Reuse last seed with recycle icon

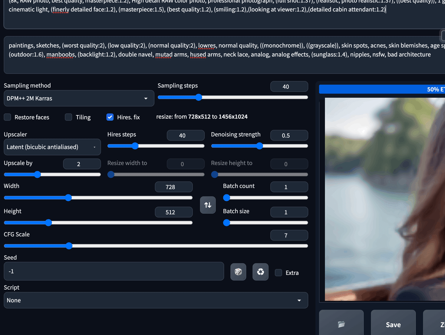[260, 272]
